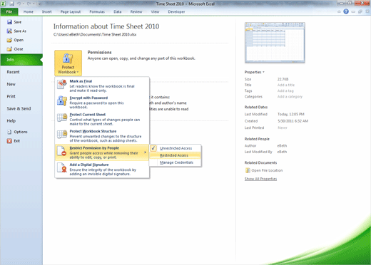Select the checked Unrestricted Access option
Viewport: 371px width, 265px height.
click(176, 148)
